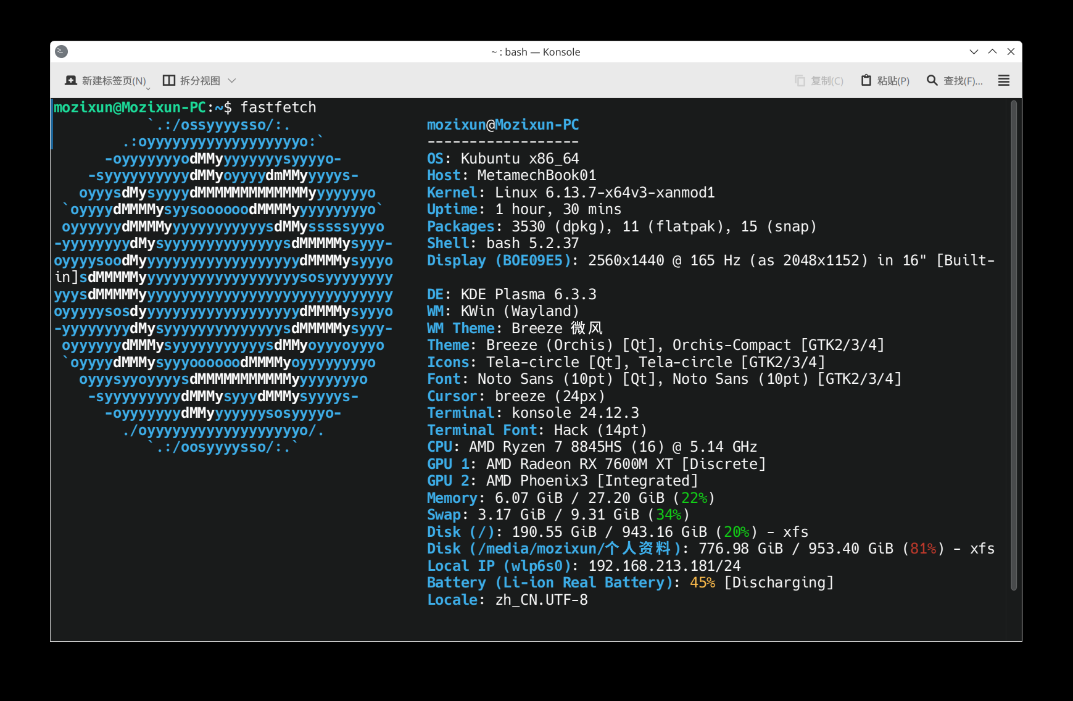Select the 粘贴(P) text label
The width and height of the screenshot is (1073, 701).
point(893,81)
